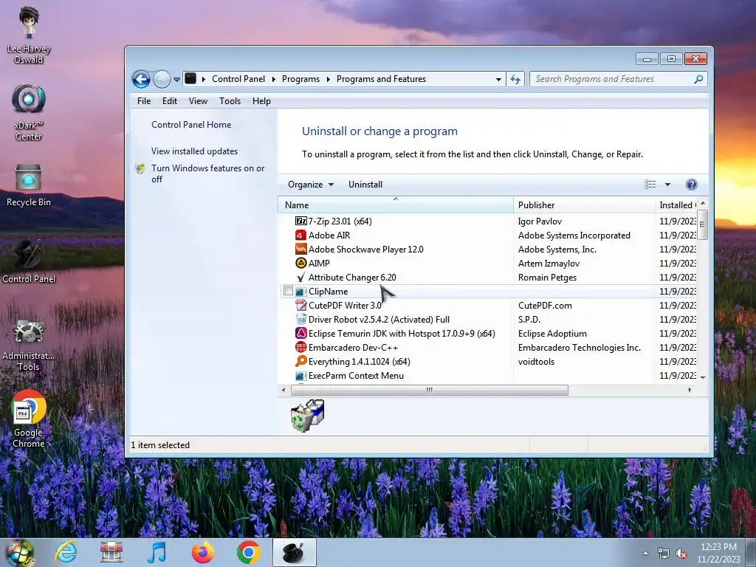Click the 7-Zip program icon
Image resolution: width=756 pixels, height=567 pixels.
click(301, 221)
